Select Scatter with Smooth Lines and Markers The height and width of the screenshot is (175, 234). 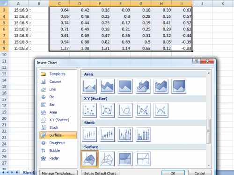(107, 110)
